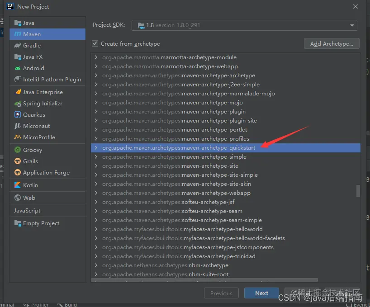Select myfaces-archetype-helloworld-facelets row
The width and height of the screenshot is (370, 307).
pyautogui.click(x=226, y=238)
